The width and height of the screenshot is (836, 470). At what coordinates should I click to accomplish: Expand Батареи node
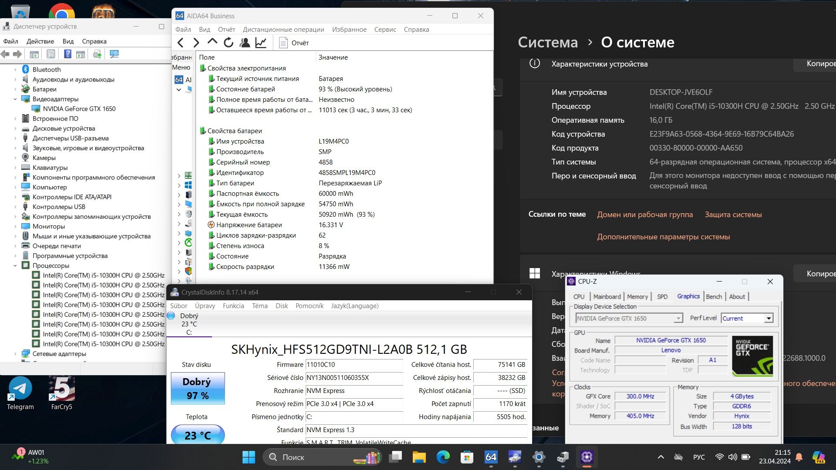point(15,89)
